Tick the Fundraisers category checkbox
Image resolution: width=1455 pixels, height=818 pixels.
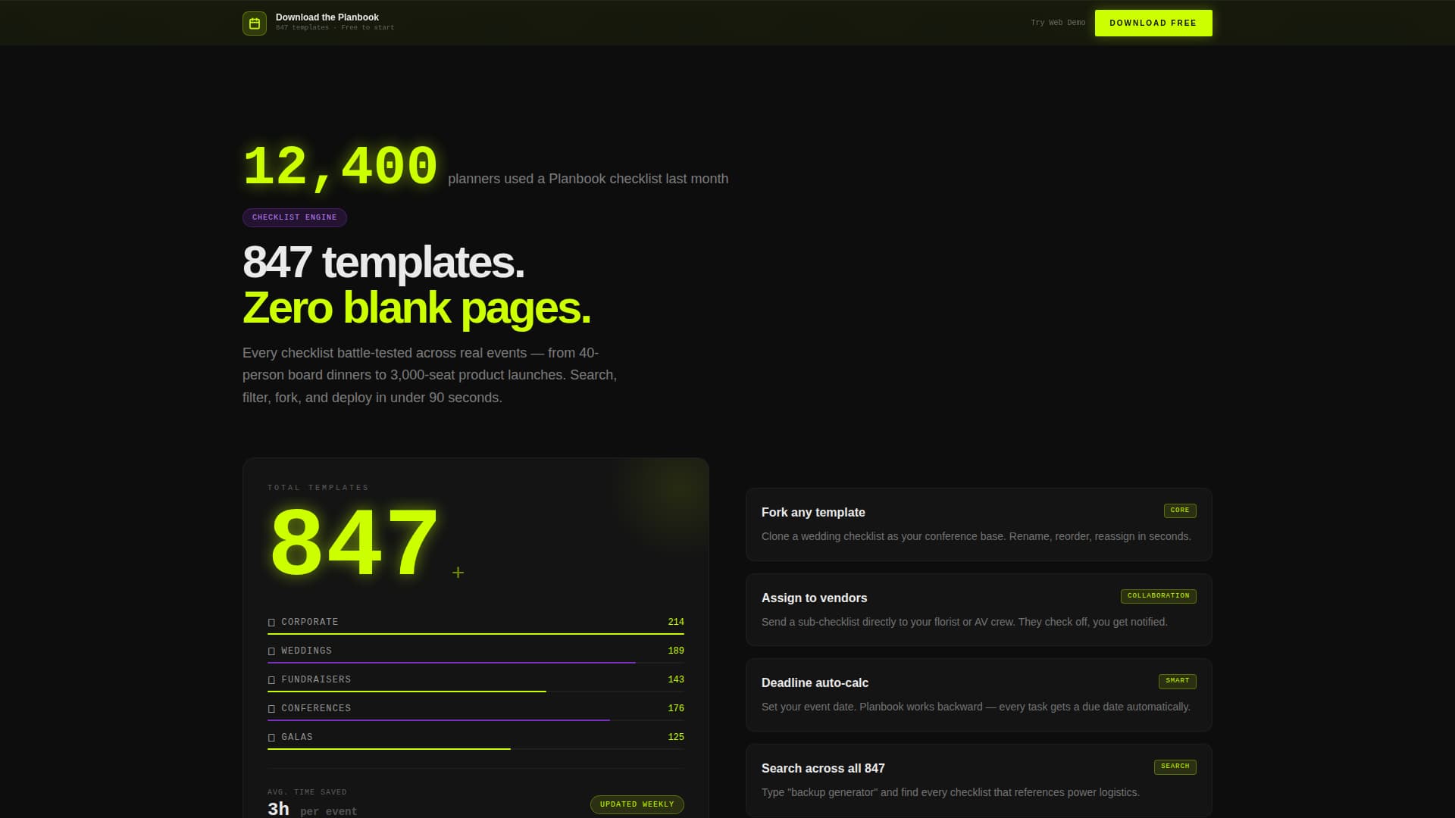click(x=271, y=680)
